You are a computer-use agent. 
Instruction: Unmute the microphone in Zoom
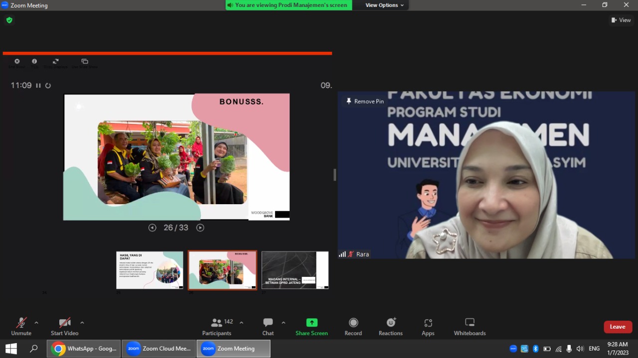pos(21,326)
